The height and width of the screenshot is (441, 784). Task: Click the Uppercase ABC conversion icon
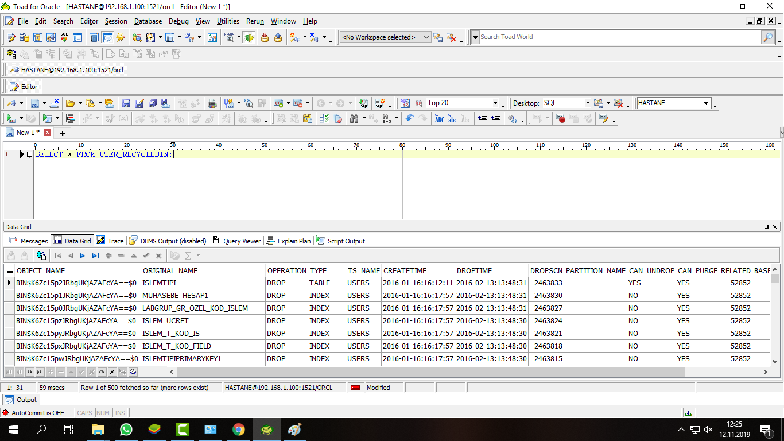[x=440, y=118]
